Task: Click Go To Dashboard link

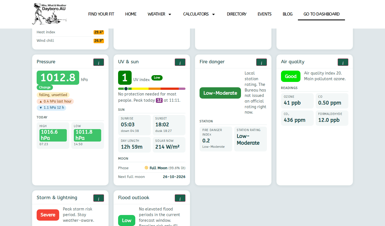Action: (322, 14)
